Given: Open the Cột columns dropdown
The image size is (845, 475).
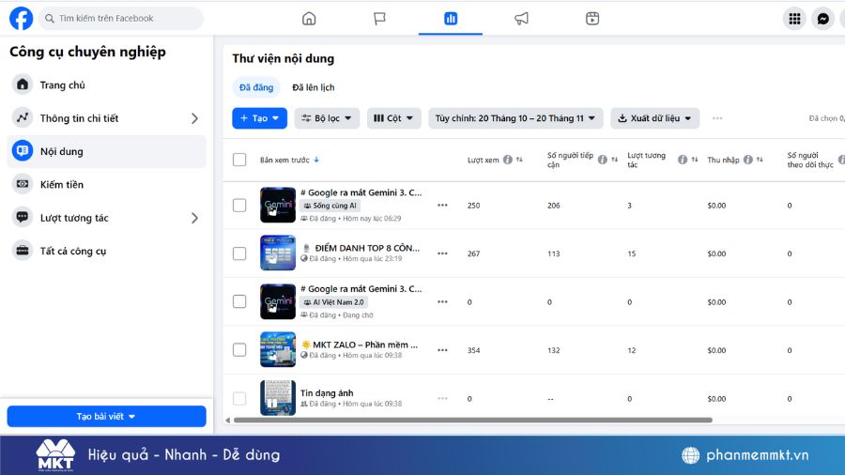Looking at the screenshot, I should coord(393,118).
